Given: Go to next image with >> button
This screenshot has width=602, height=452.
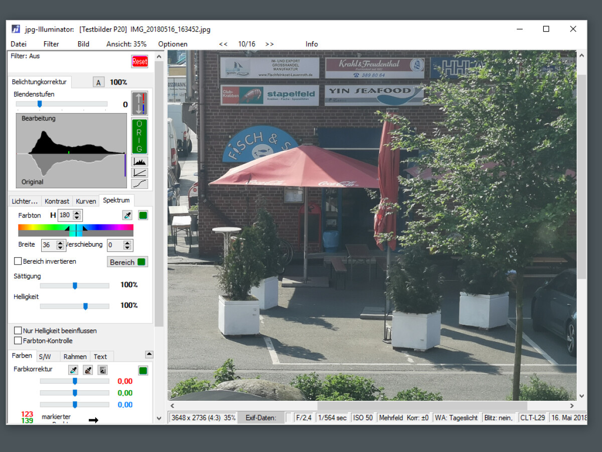Looking at the screenshot, I should coord(269,44).
